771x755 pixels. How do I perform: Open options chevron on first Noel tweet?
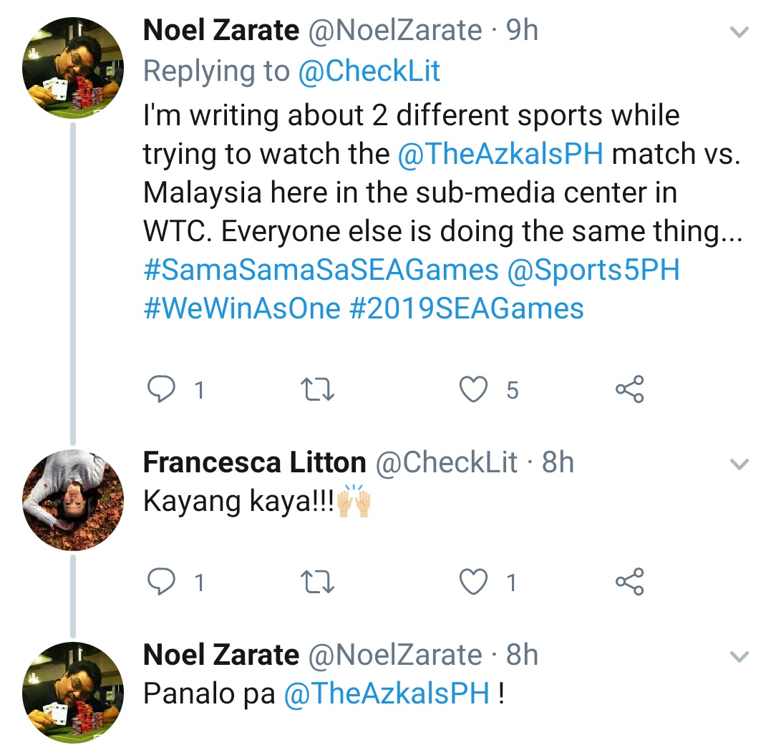(738, 32)
